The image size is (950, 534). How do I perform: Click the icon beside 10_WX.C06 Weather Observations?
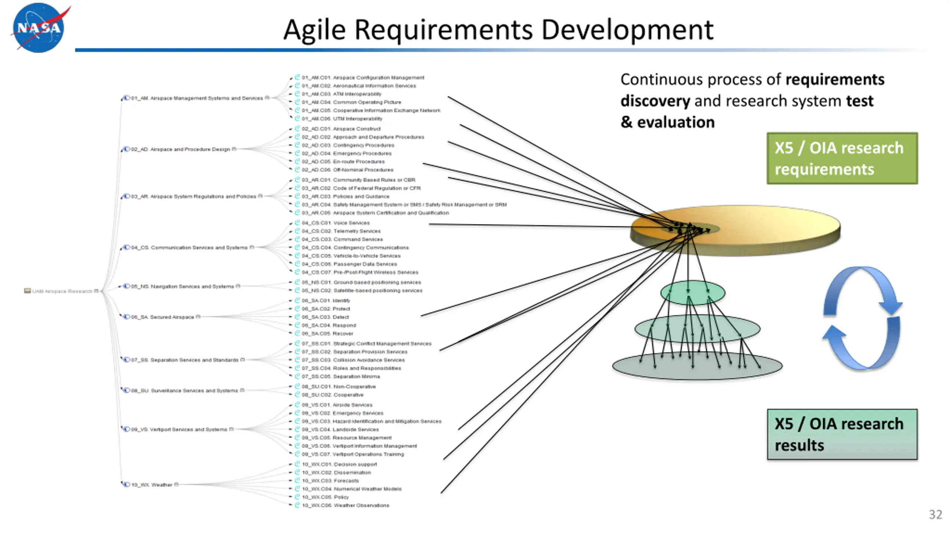297,505
